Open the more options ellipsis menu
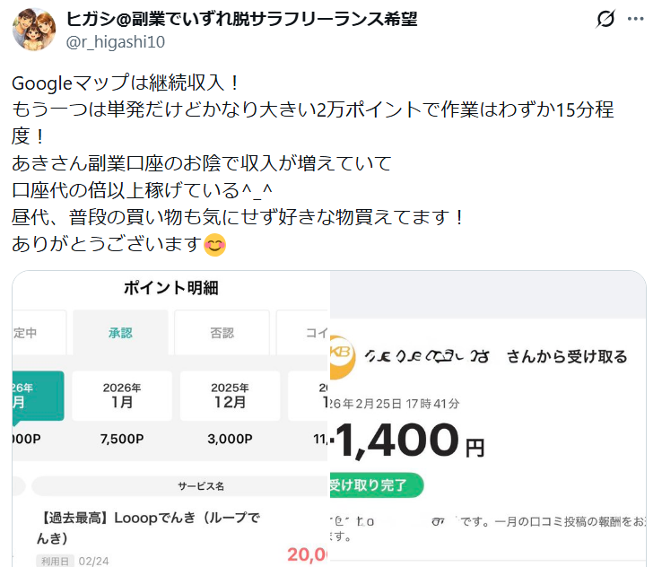This screenshot has width=662, height=567. tap(636, 20)
